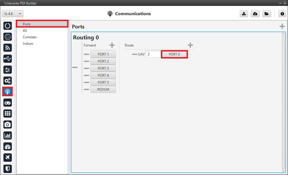Select Iridium in the left list
This screenshot has height=175, width=288.
(x=28, y=44)
